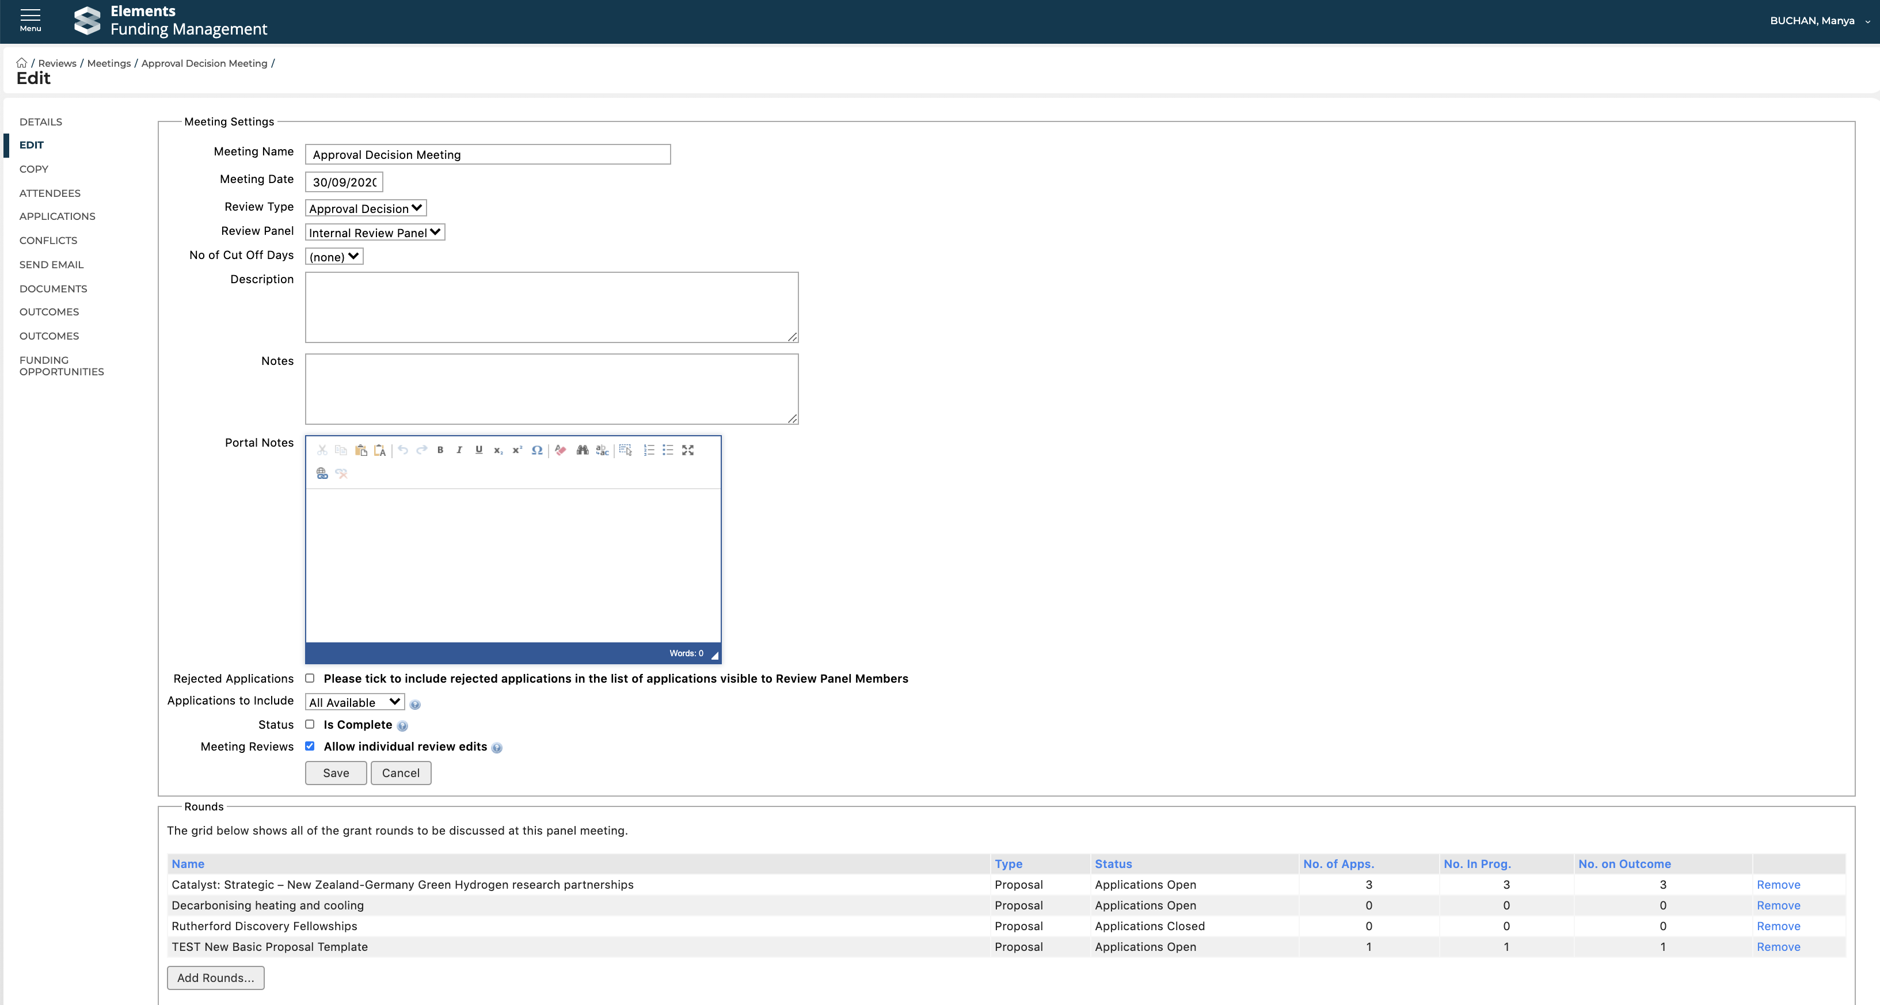The width and height of the screenshot is (1880, 1005).
Task: Toggle bold in Portal Notes editor
Action: pyautogui.click(x=440, y=450)
